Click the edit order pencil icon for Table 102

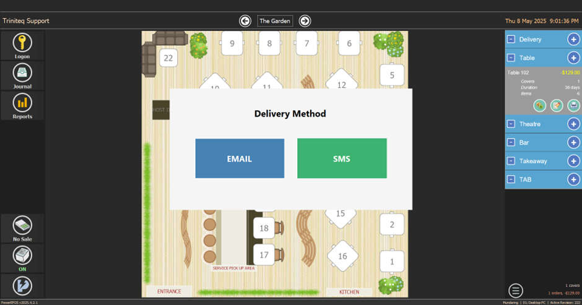click(557, 106)
